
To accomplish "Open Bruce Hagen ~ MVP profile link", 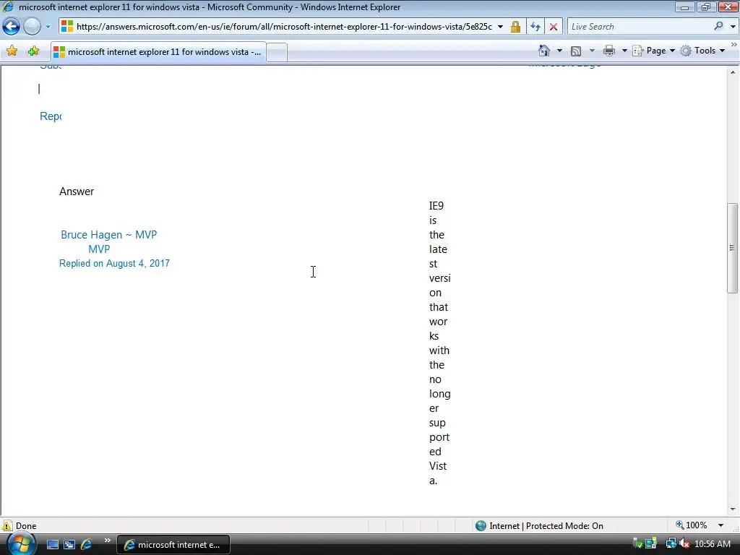I will (108, 235).
